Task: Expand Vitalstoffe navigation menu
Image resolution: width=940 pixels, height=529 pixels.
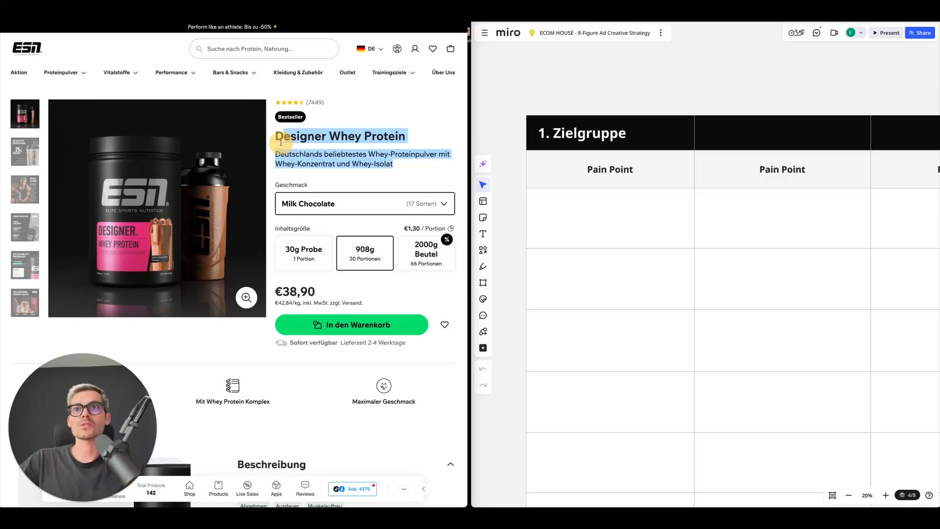Action: [x=120, y=72]
